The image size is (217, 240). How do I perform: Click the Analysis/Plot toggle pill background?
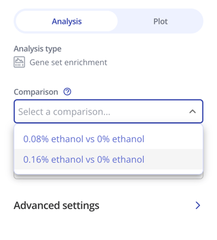(x=108, y=21)
